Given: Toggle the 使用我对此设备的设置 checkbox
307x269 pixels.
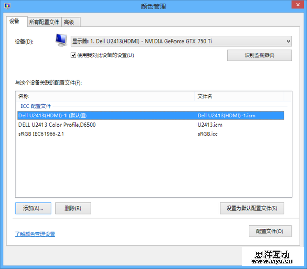Looking at the screenshot, I should point(74,55).
